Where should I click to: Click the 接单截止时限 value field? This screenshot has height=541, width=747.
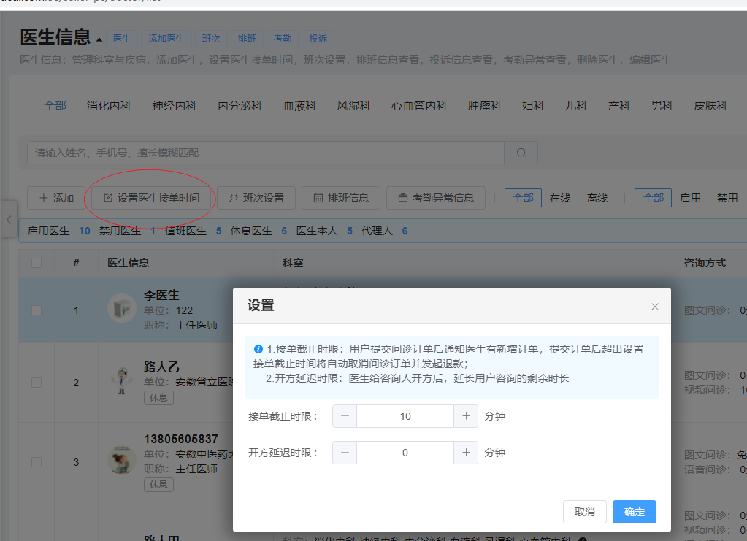(405, 416)
